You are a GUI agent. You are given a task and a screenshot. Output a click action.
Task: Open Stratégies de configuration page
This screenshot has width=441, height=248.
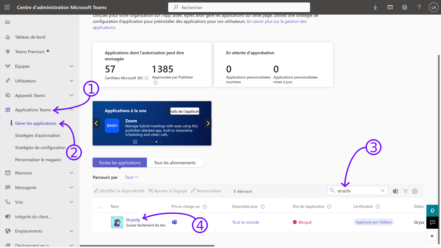[40, 147]
